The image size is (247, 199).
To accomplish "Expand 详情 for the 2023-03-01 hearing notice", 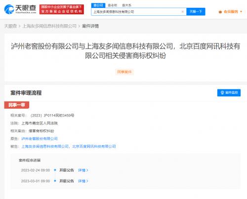I will click(83, 181).
